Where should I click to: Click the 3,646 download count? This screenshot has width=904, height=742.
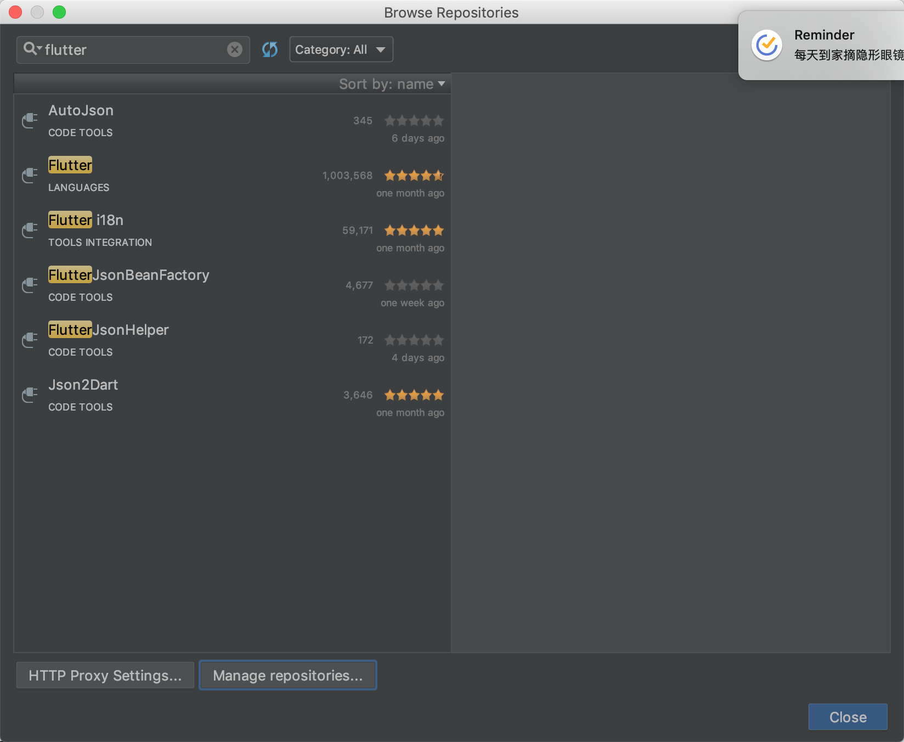click(x=358, y=395)
